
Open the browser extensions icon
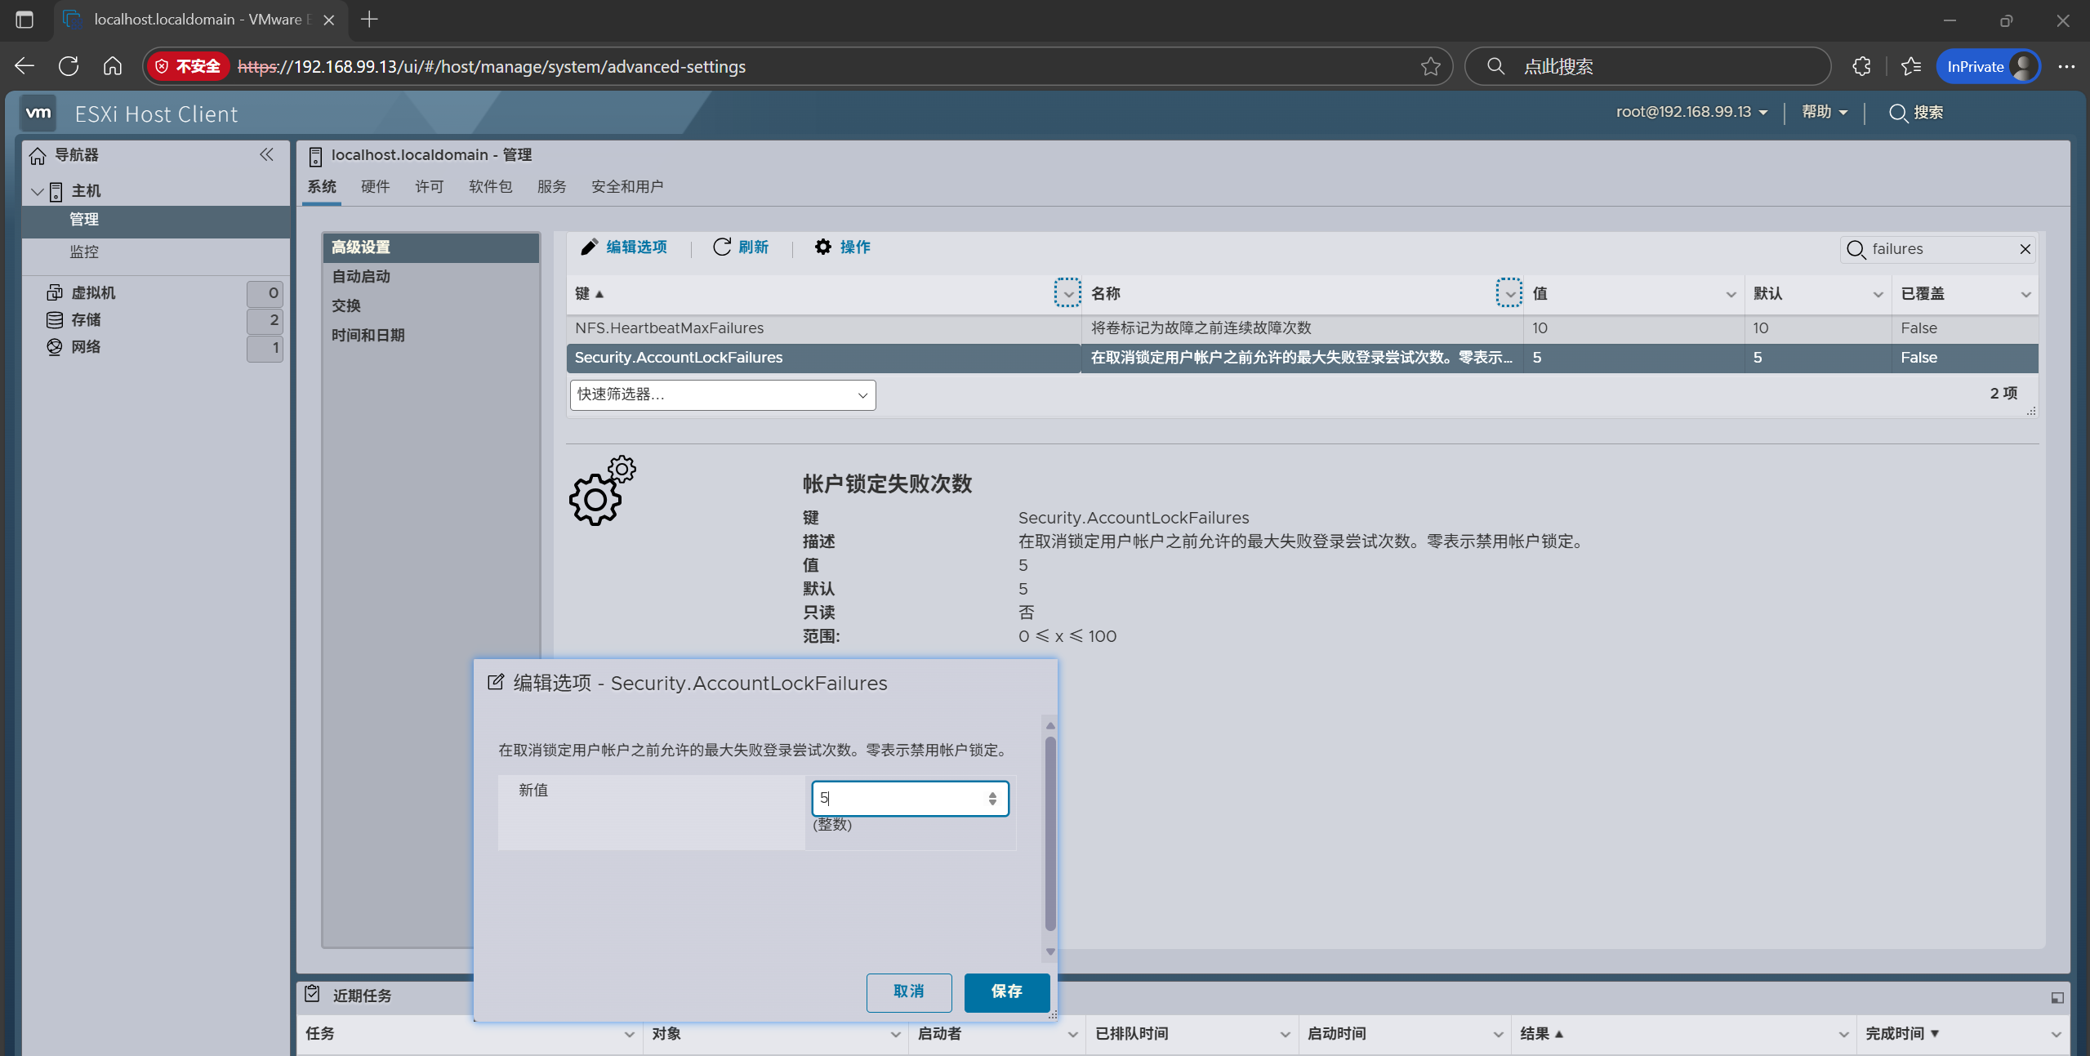coord(1862,66)
